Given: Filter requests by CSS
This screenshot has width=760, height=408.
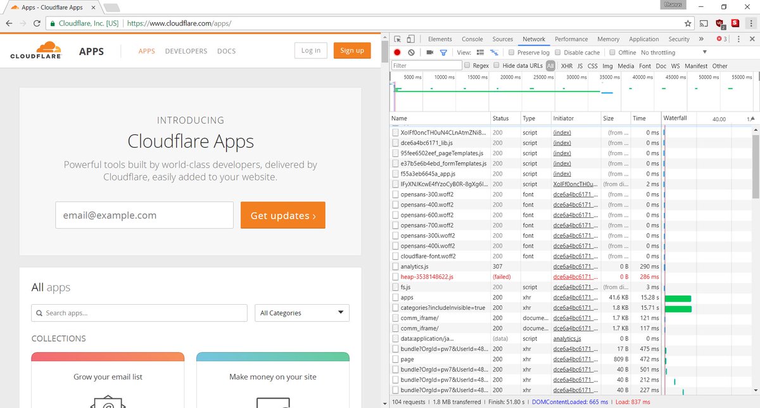Looking at the screenshot, I should [x=593, y=66].
